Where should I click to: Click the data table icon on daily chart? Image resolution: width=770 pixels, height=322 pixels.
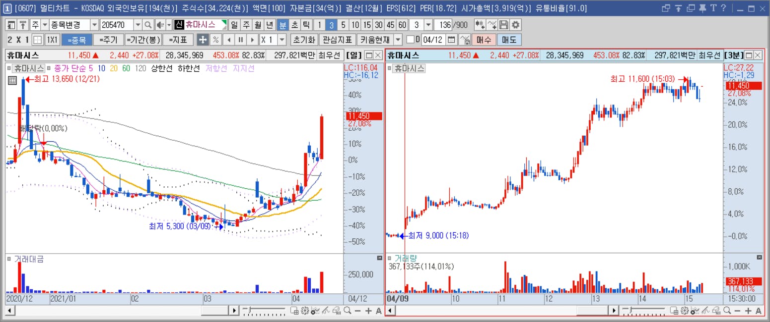tap(12, 80)
